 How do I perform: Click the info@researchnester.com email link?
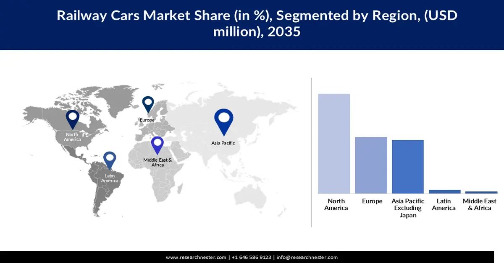[x=308, y=258]
